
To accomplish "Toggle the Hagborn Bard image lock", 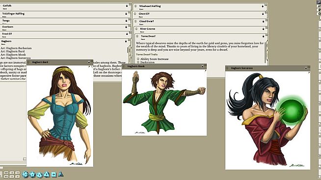I will click(x=89, y=62).
